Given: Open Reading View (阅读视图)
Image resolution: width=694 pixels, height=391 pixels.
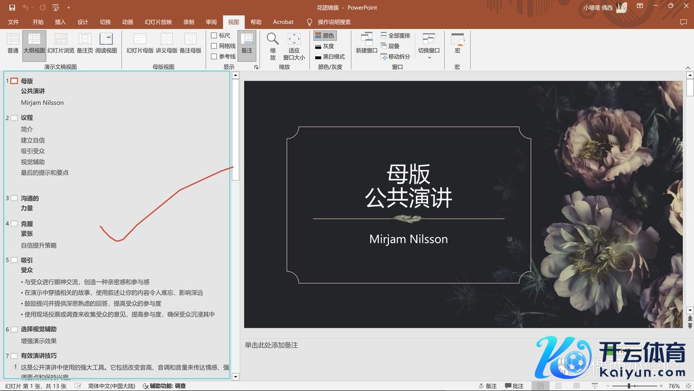Looking at the screenshot, I should [106, 44].
